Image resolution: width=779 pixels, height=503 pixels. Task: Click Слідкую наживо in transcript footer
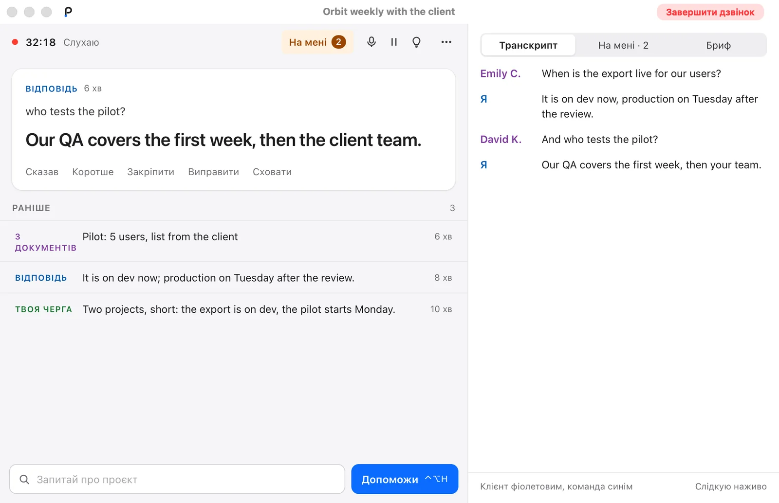click(731, 486)
